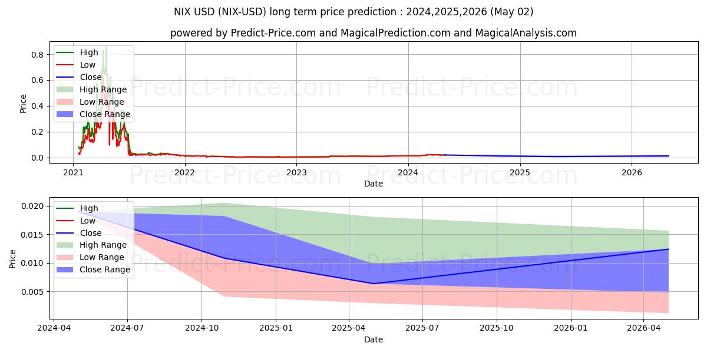The height and width of the screenshot is (353, 707).
Task: Click the blue Close Range swatch in bottom legend
Action: tap(65, 270)
